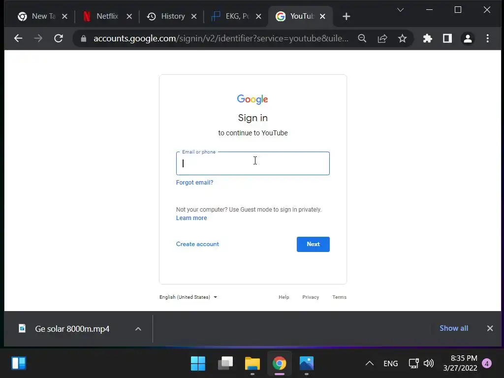Open the Chrome three-dot menu
504x378 pixels.
[x=488, y=38]
